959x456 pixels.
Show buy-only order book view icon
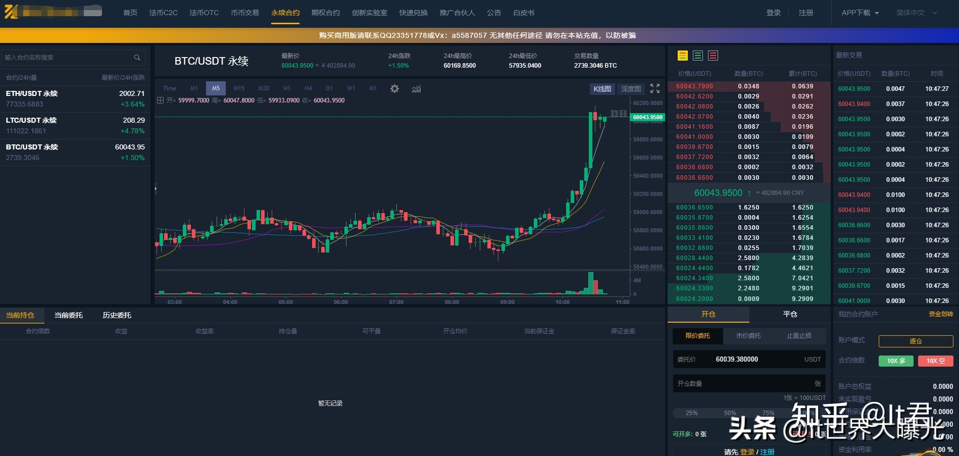(698, 56)
